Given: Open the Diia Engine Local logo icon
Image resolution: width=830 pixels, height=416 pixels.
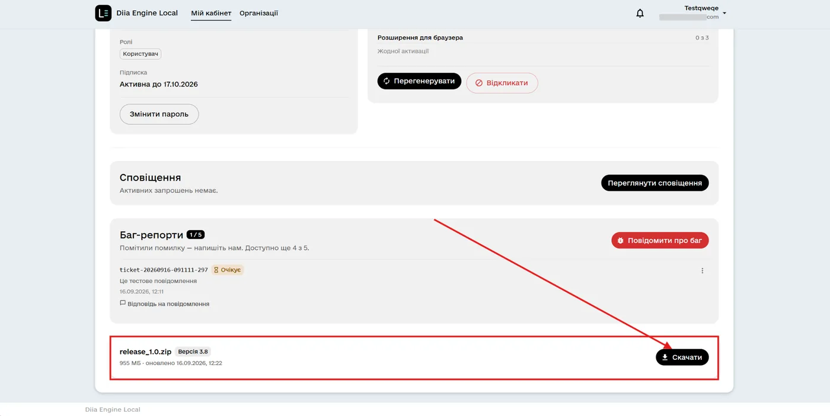Looking at the screenshot, I should [x=103, y=13].
